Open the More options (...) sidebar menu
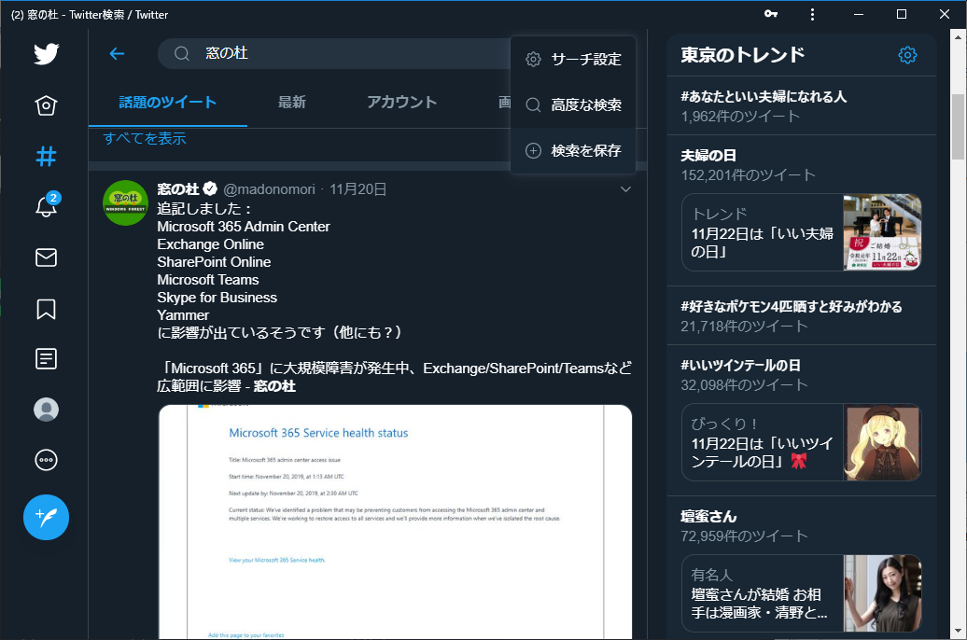 click(x=45, y=459)
